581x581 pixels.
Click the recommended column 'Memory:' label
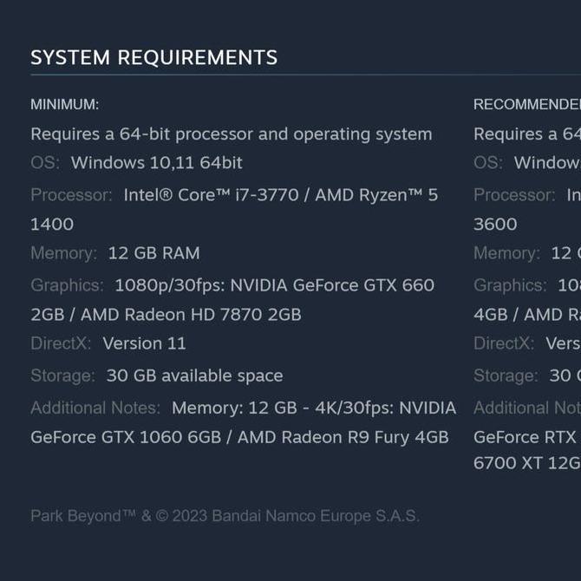[507, 253]
